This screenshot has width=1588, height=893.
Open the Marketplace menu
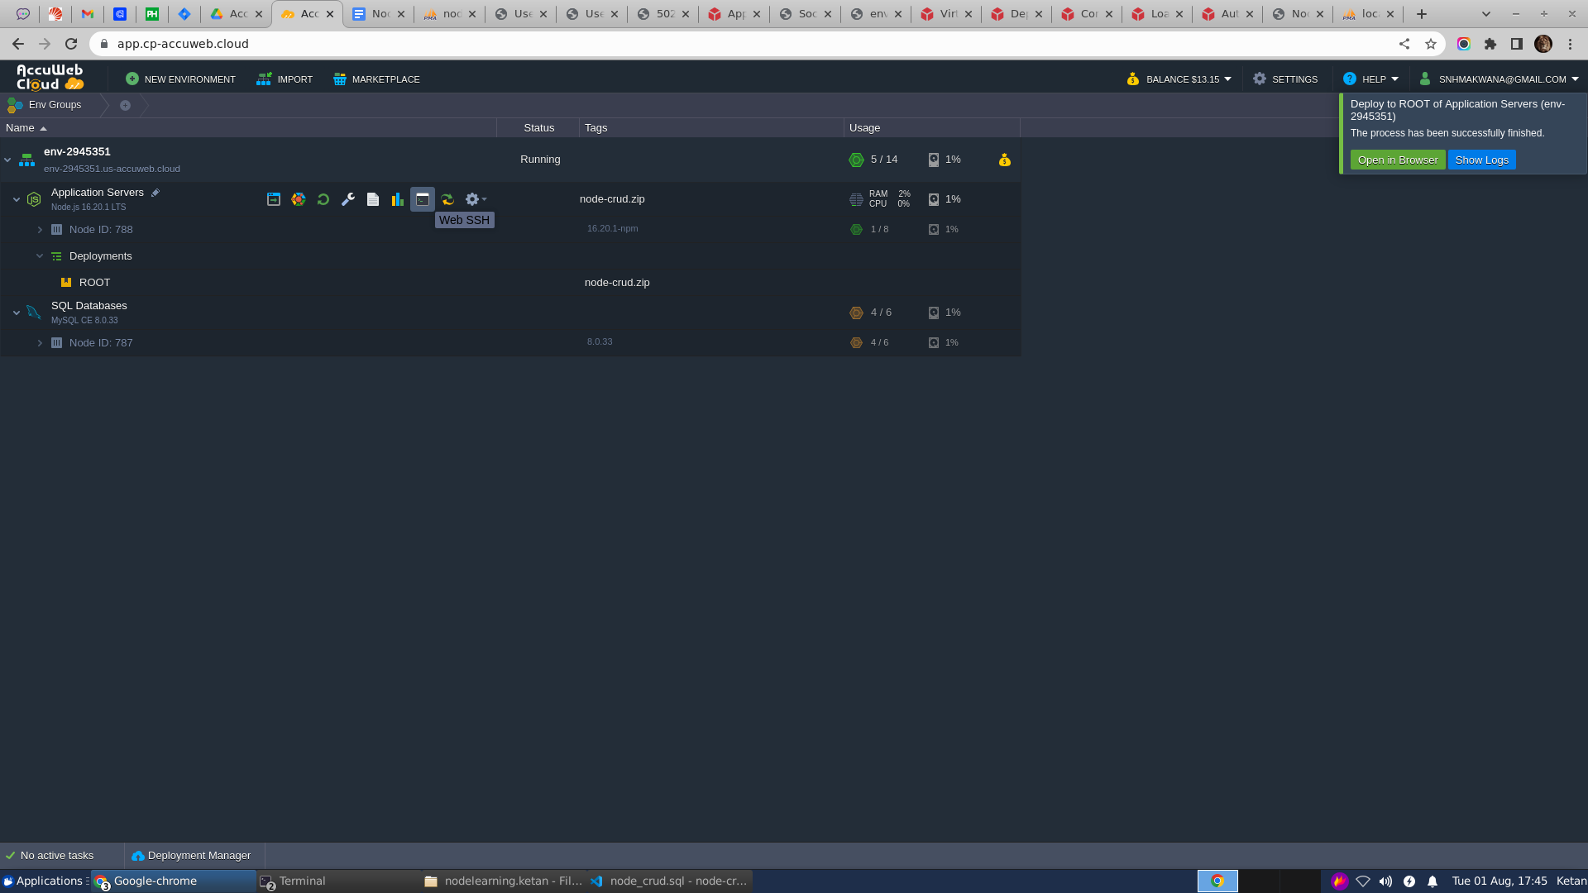(376, 79)
